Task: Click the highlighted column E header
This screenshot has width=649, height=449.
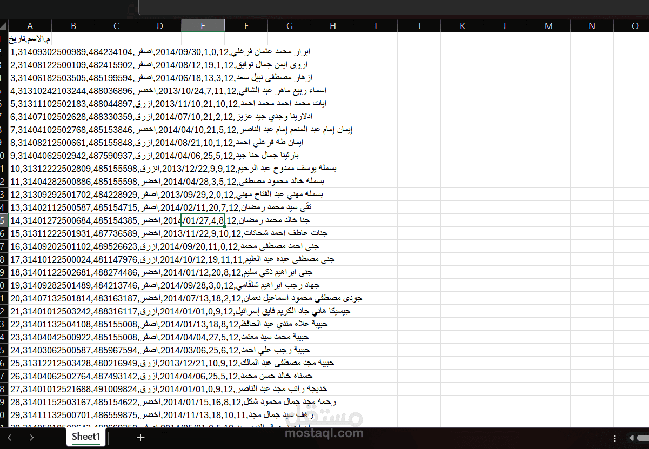Action: pyautogui.click(x=203, y=26)
